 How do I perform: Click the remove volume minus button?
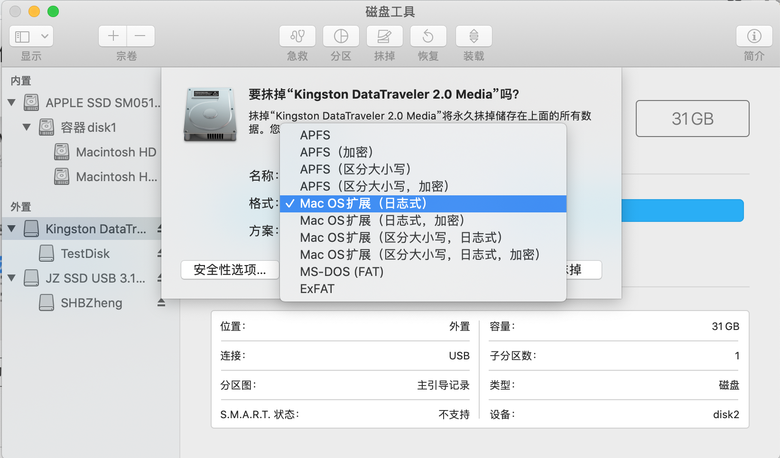pyautogui.click(x=140, y=37)
